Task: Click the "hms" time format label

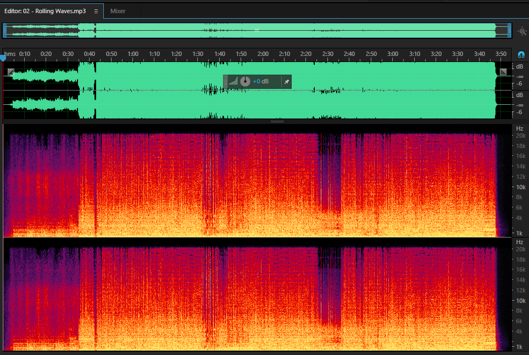Action: [x=10, y=54]
